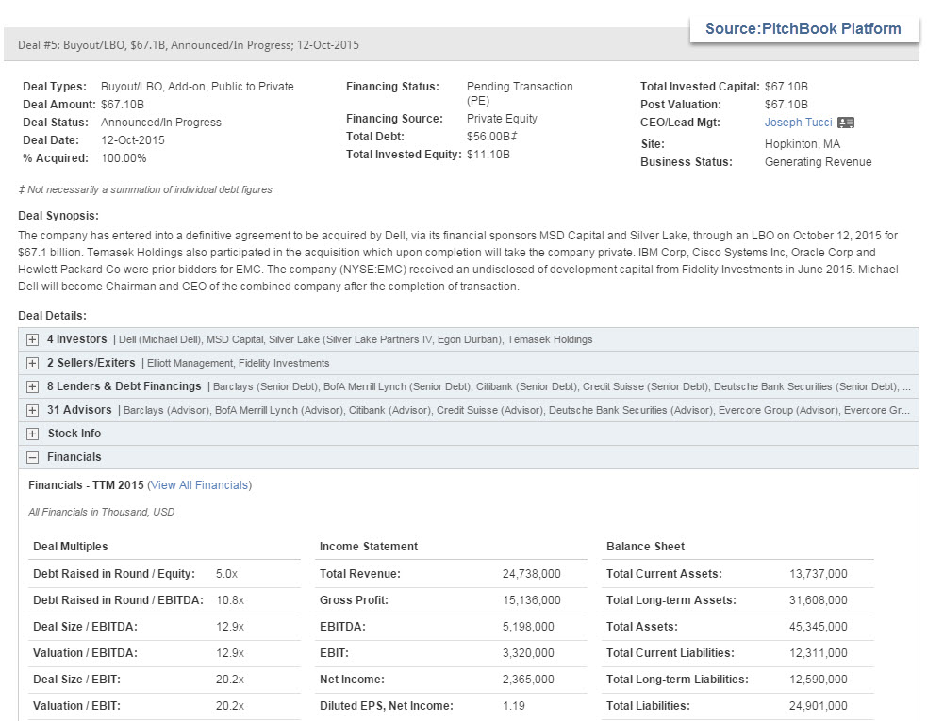The height and width of the screenshot is (721, 927).
Task: Open Joseph Tucci contact card icon
Action: [x=846, y=123]
